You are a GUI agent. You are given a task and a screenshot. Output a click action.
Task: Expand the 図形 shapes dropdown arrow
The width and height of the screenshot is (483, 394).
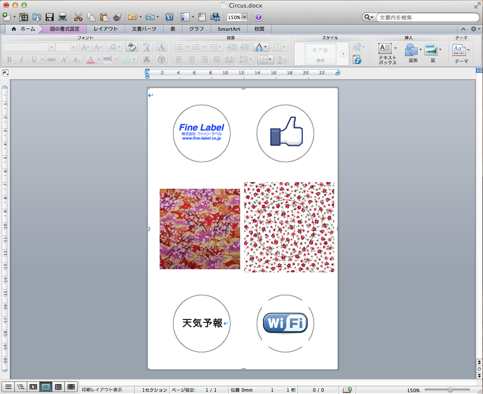[x=420, y=50]
